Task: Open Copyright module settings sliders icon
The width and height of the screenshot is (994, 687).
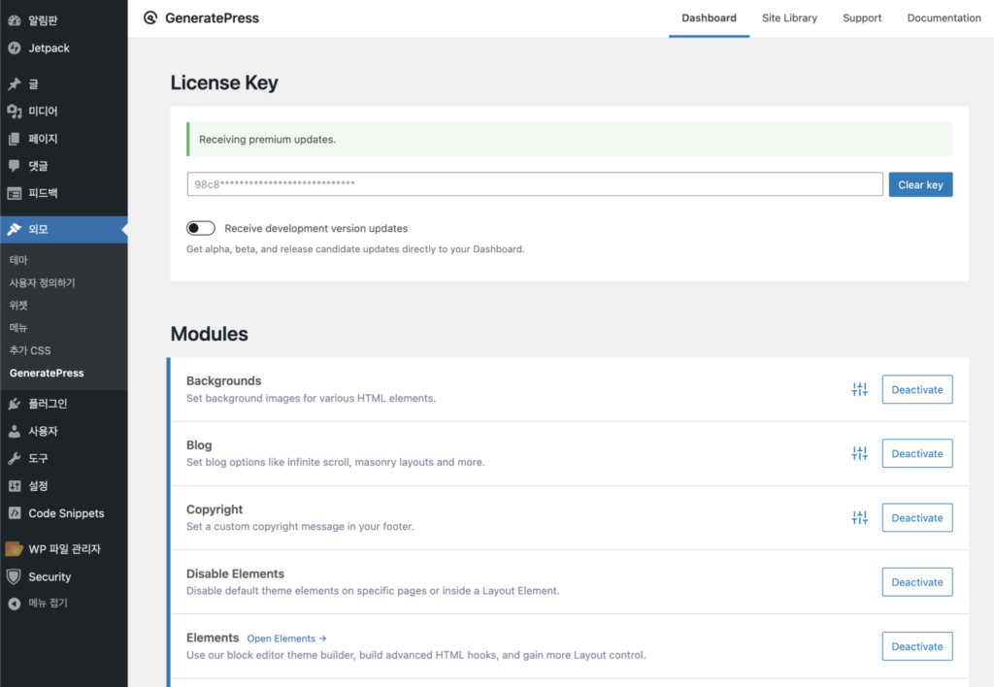Action: 860,518
